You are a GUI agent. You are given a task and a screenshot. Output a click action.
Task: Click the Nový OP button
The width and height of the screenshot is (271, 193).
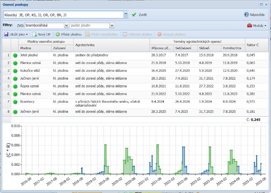(42, 34)
